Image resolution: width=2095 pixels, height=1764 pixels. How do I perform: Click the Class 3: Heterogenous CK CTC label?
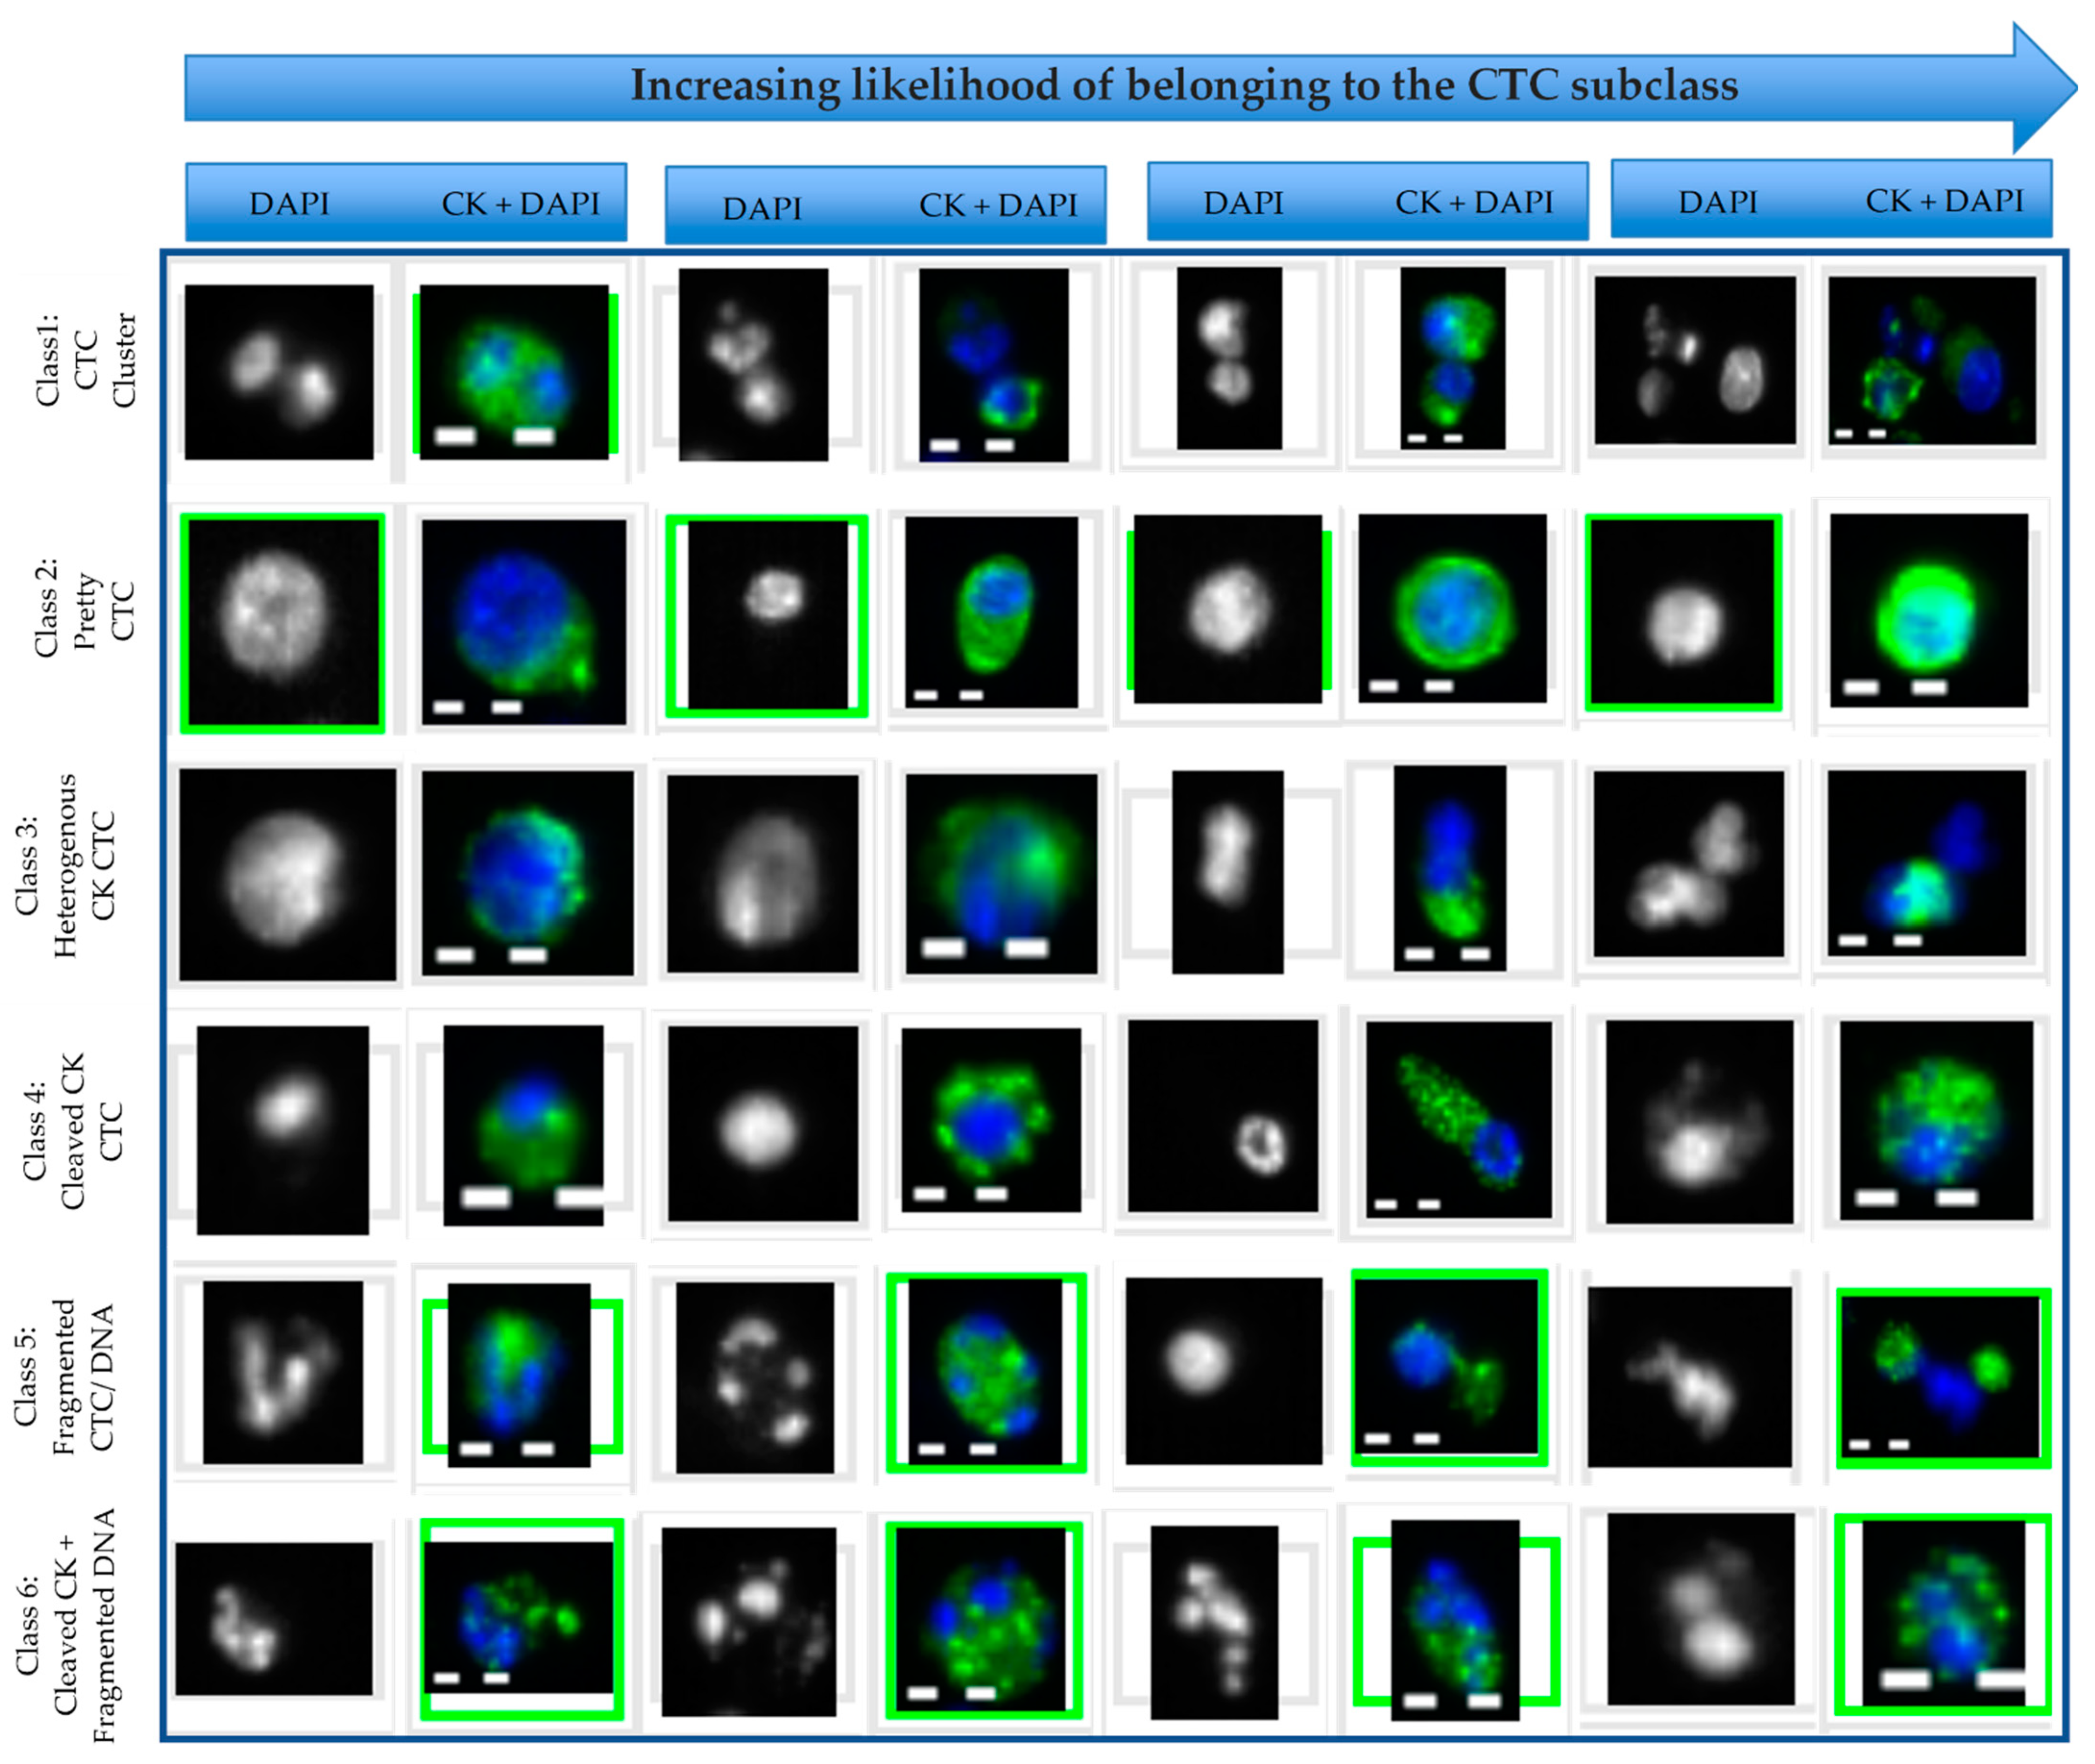point(65,866)
